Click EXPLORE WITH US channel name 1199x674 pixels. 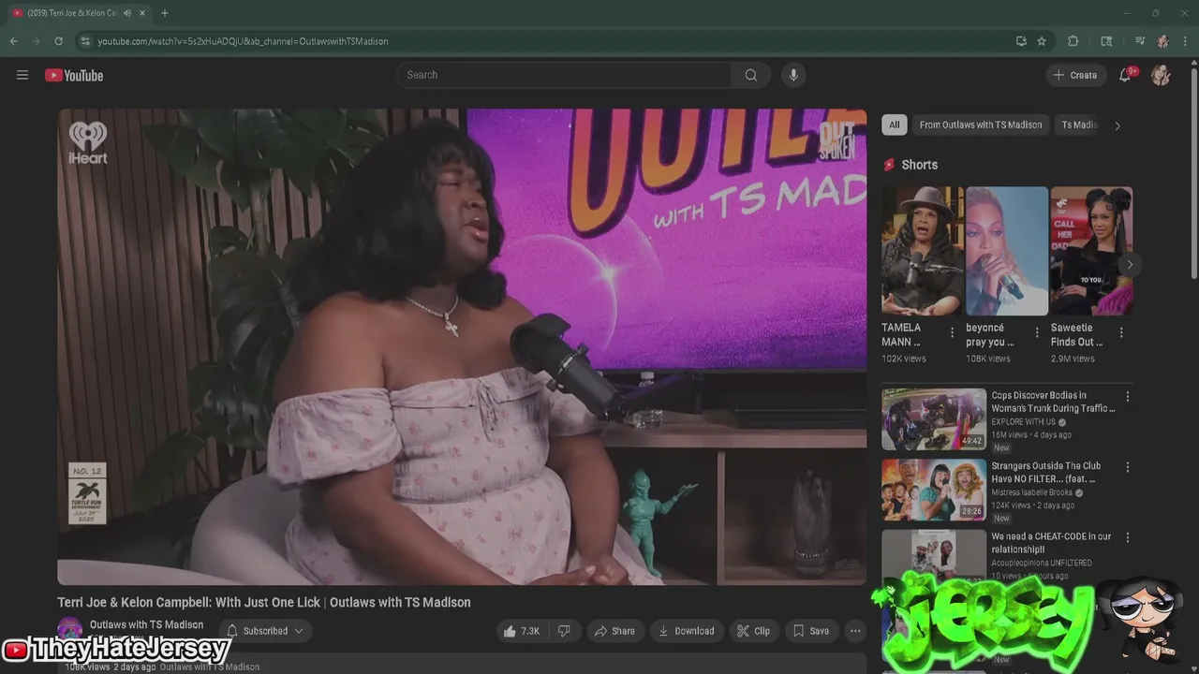1025,422
